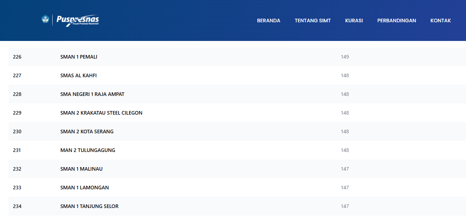Click score 149 for SMAN 1 PEMALI
This screenshot has width=466, height=217.
coord(345,57)
